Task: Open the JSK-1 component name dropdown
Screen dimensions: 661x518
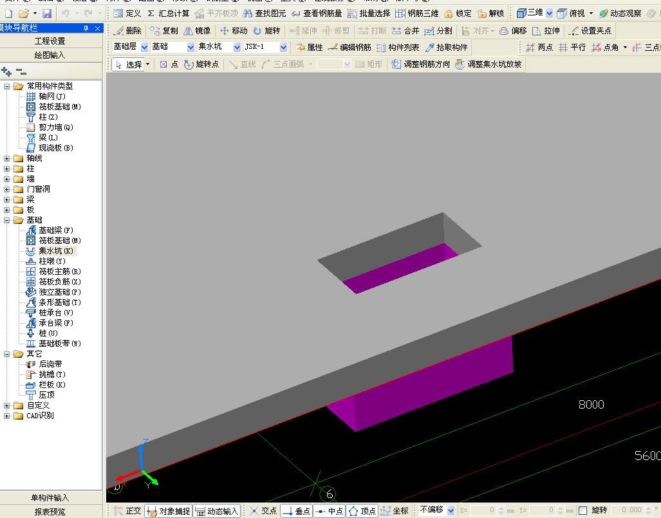Action: (284, 47)
